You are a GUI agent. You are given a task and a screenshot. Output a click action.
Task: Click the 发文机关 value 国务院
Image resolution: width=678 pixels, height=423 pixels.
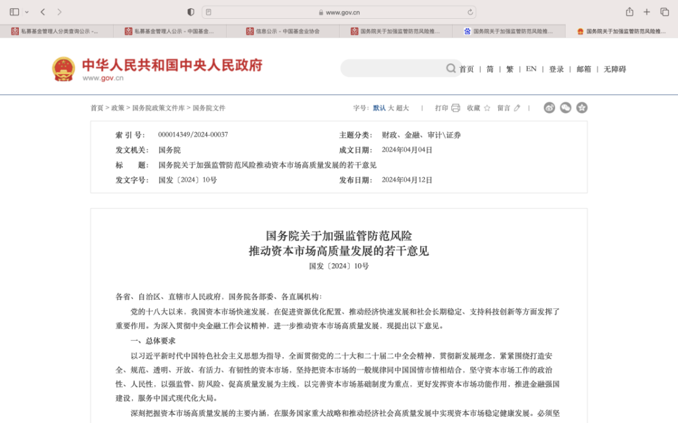(x=169, y=150)
